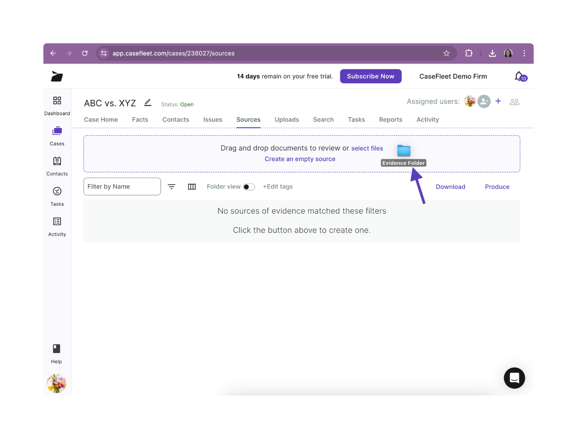The height and width of the screenshot is (433, 577).
Task: Open browser extensions puzzle icon
Action: tap(469, 53)
